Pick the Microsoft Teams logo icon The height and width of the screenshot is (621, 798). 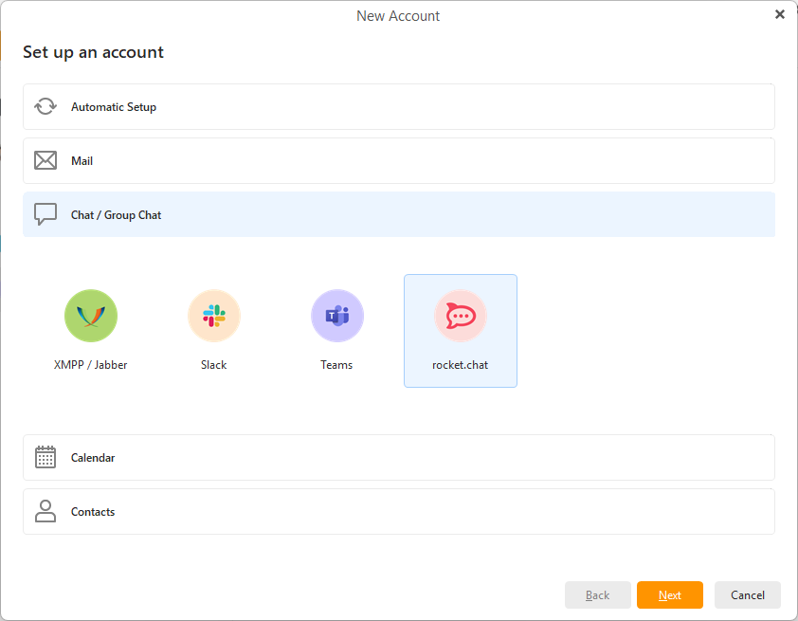pyautogui.click(x=337, y=316)
